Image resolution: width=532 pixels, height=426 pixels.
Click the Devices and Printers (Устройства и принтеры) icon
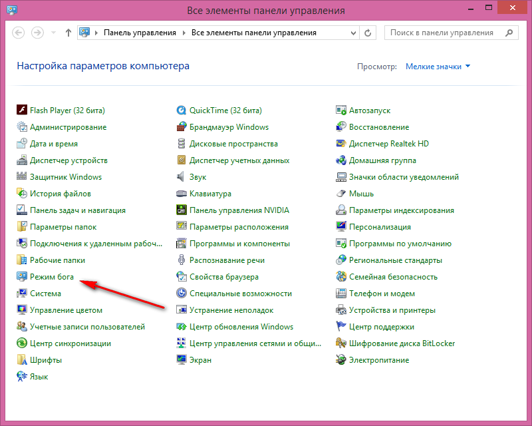[341, 310]
